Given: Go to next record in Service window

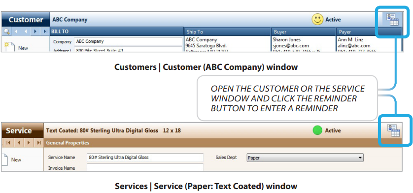Looking at the screenshot, I should 29,143.
